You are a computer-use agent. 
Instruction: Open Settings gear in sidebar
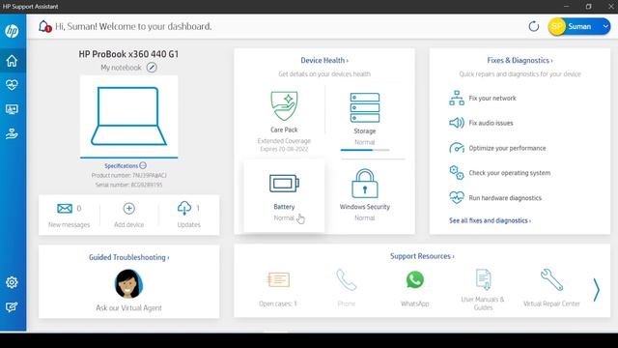tap(12, 282)
